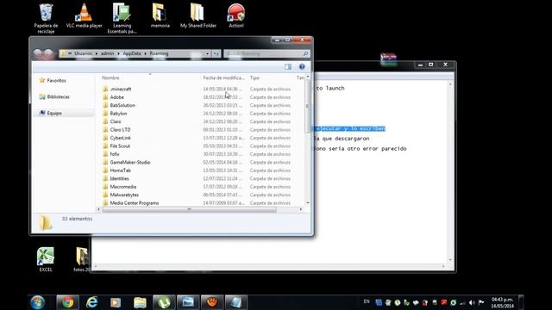
Task: Select the Claro folder row
Action: click(x=116, y=121)
